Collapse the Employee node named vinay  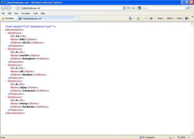pos(6,97)
